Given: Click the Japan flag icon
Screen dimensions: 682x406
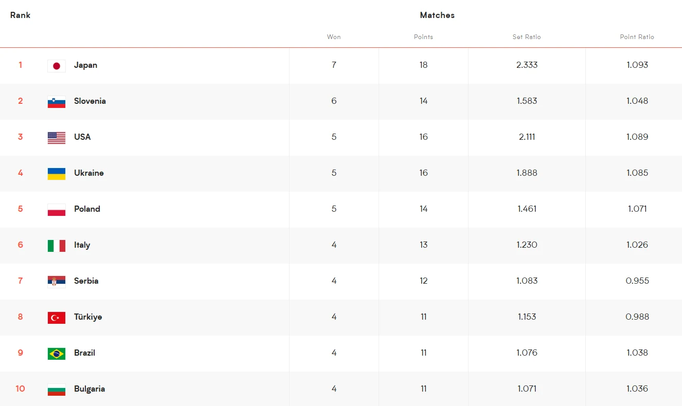Looking at the screenshot, I should tap(57, 66).
